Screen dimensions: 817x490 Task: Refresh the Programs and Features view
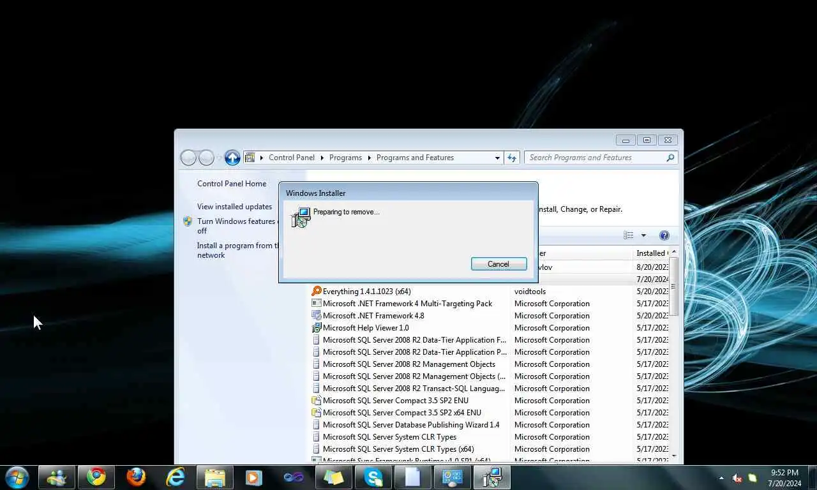pos(511,158)
